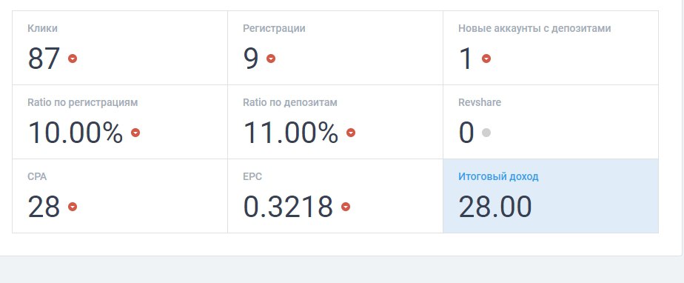Click the red trend icon next to CPA 28
This screenshot has height=283, width=684.
pos(73,207)
